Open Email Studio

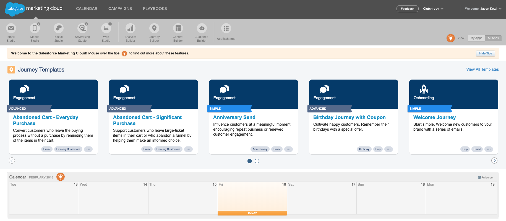pos(11,32)
